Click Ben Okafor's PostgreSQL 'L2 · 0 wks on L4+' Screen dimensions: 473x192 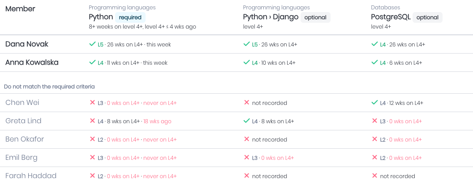pos(401,140)
